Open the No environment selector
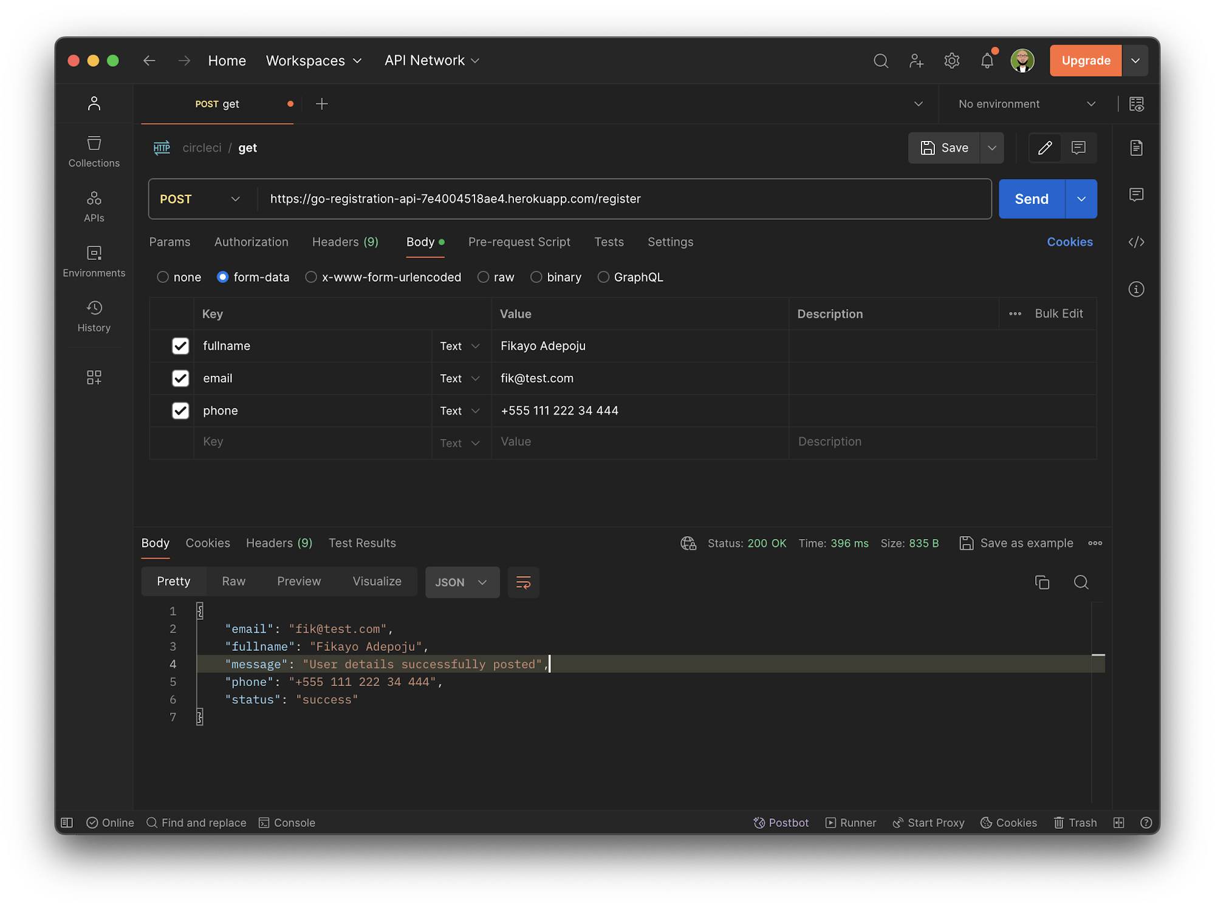 coord(1023,103)
